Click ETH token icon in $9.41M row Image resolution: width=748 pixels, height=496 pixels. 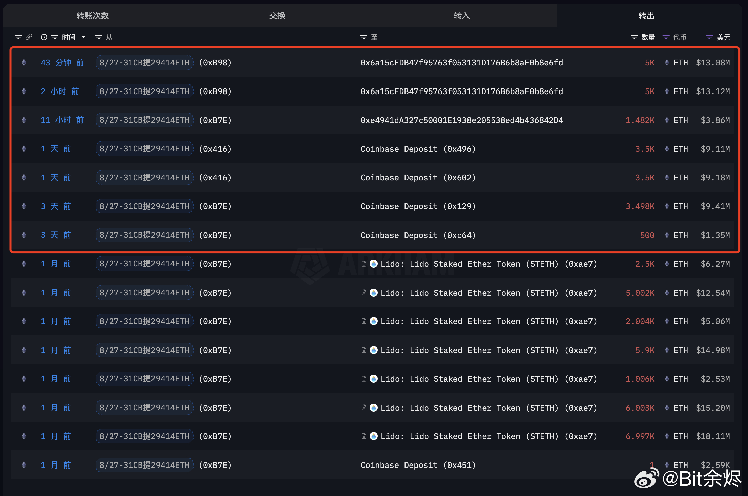tap(667, 206)
